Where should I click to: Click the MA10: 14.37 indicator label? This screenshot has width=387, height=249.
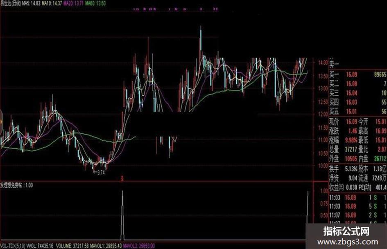pos(52,3)
